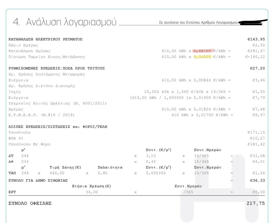
Task: Click the total due 217,75
Action: click(x=256, y=203)
